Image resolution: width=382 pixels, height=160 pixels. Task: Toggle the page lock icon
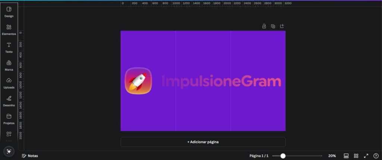[264, 26]
